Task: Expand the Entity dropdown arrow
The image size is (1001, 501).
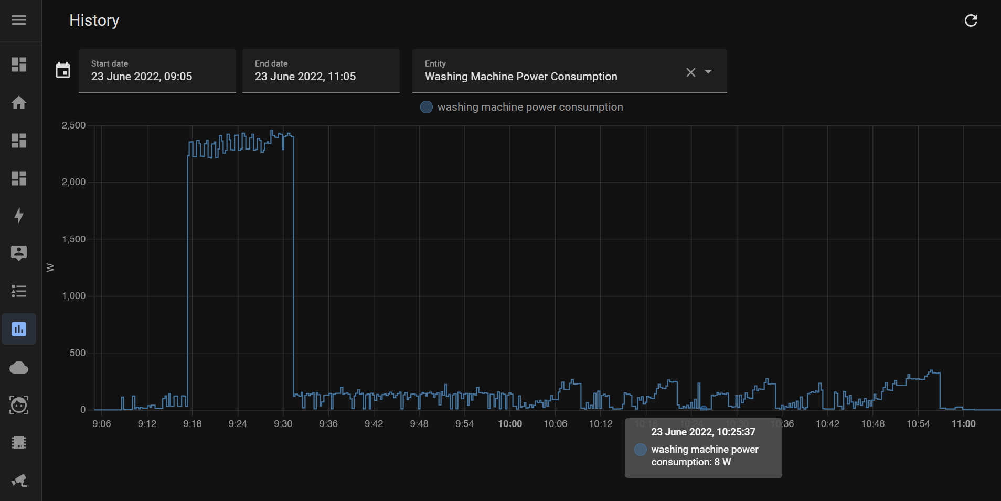Action: [708, 72]
